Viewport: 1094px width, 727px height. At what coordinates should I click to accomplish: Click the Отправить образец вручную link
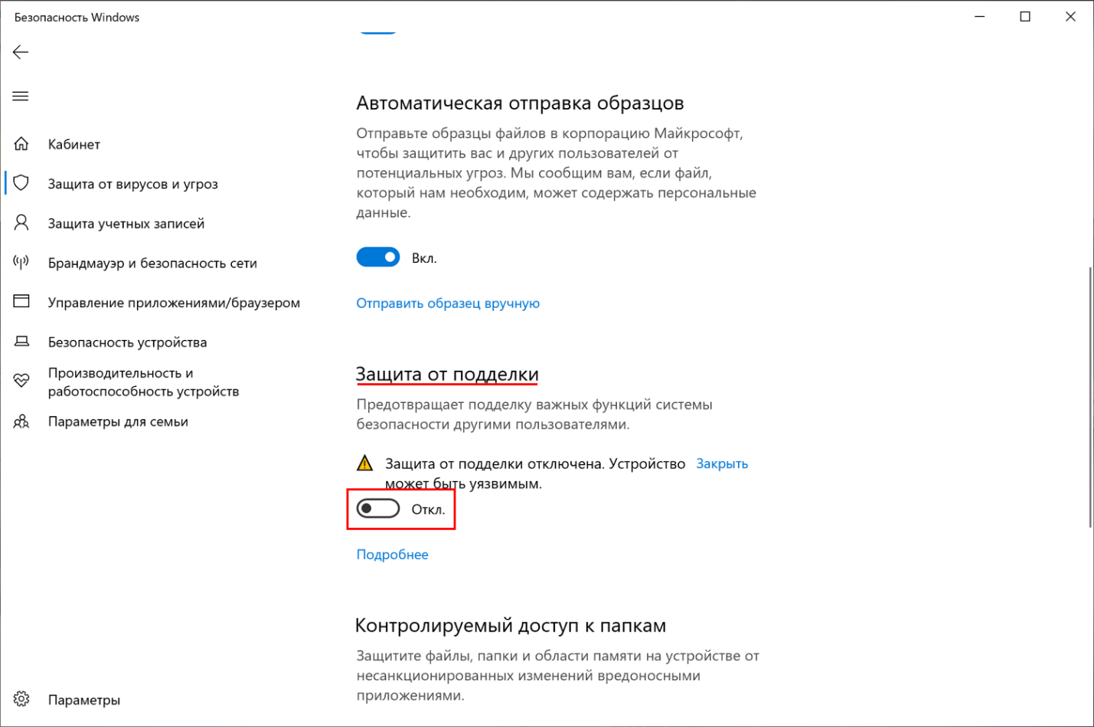click(448, 303)
